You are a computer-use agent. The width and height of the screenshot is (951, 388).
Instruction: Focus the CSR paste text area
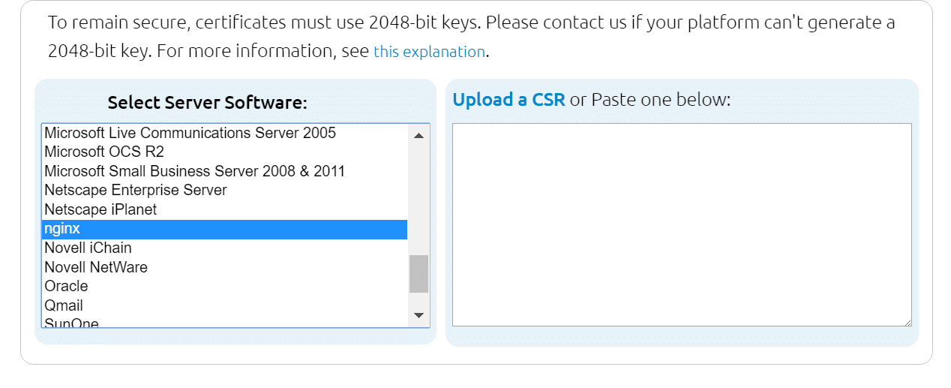(x=681, y=224)
